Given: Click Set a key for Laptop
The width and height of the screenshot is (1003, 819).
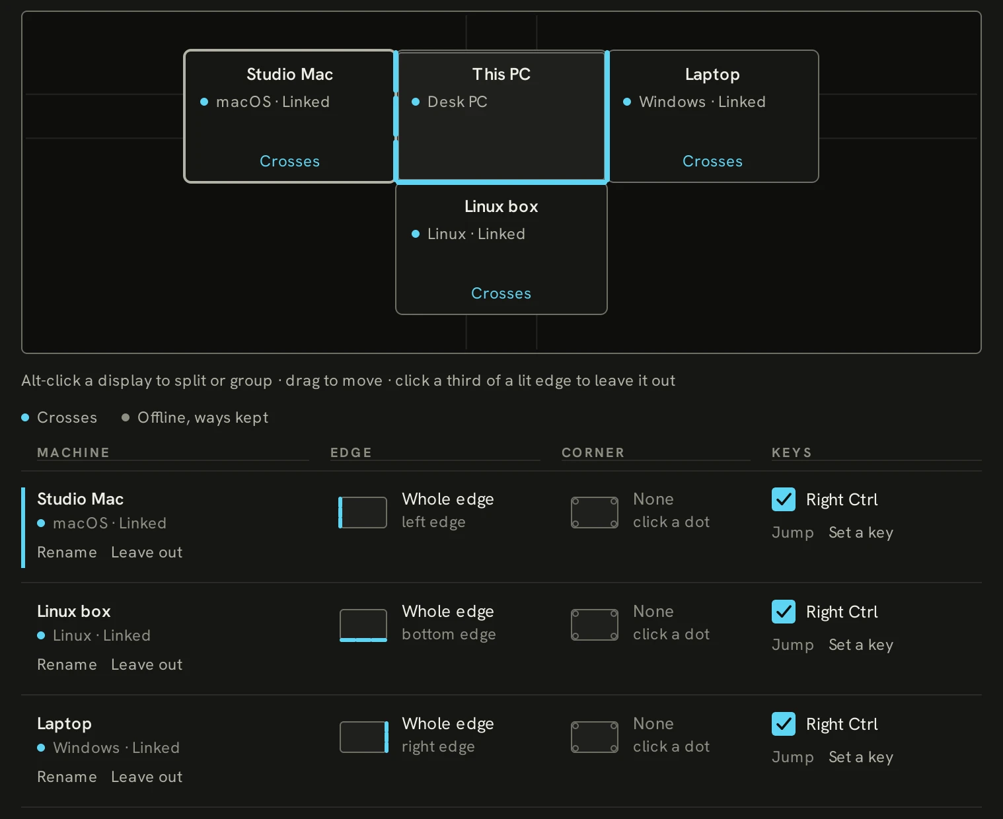Looking at the screenshot, I should (x=861, y=757).
